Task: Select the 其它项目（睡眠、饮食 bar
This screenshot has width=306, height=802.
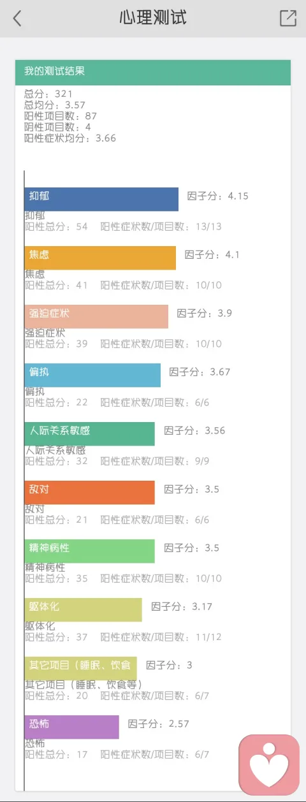Action: pyautogui.click(x=80, y=668)
